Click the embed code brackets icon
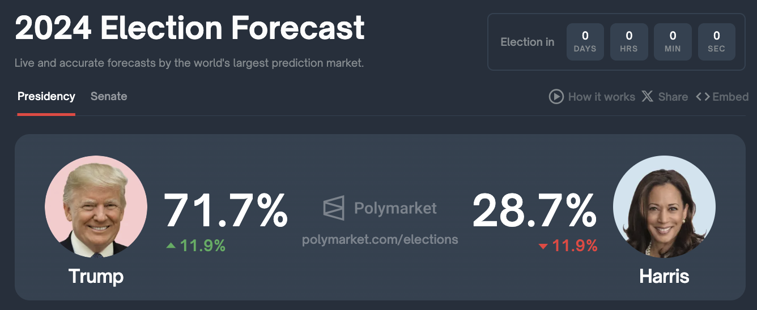757x310 pixels. (703, 97)
